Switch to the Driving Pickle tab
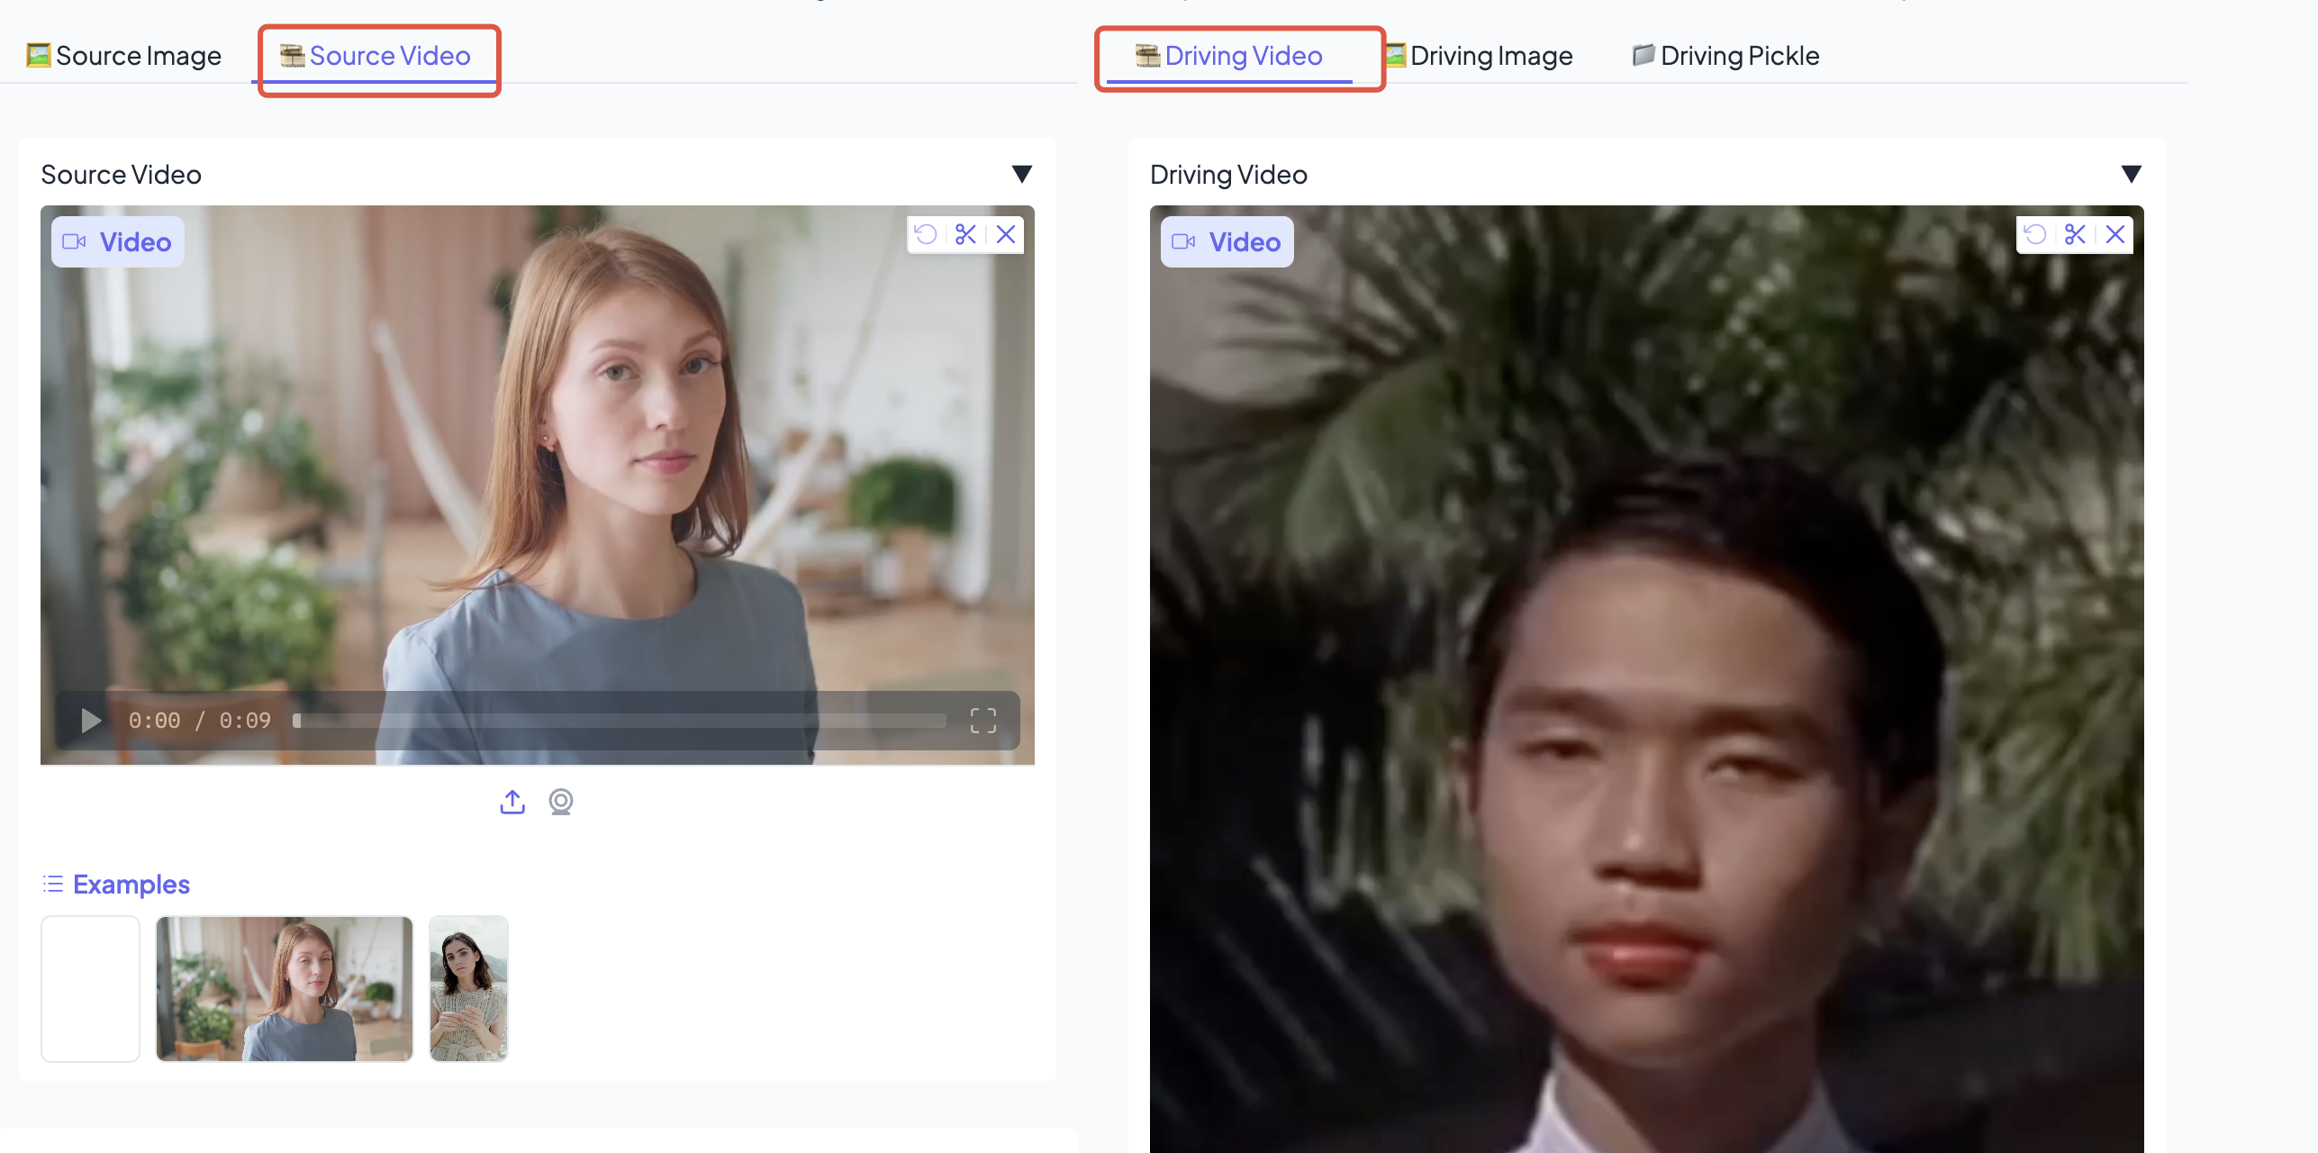Image resolution: width=2318 pixels, height=1153 pixels. coord(1727,56)
